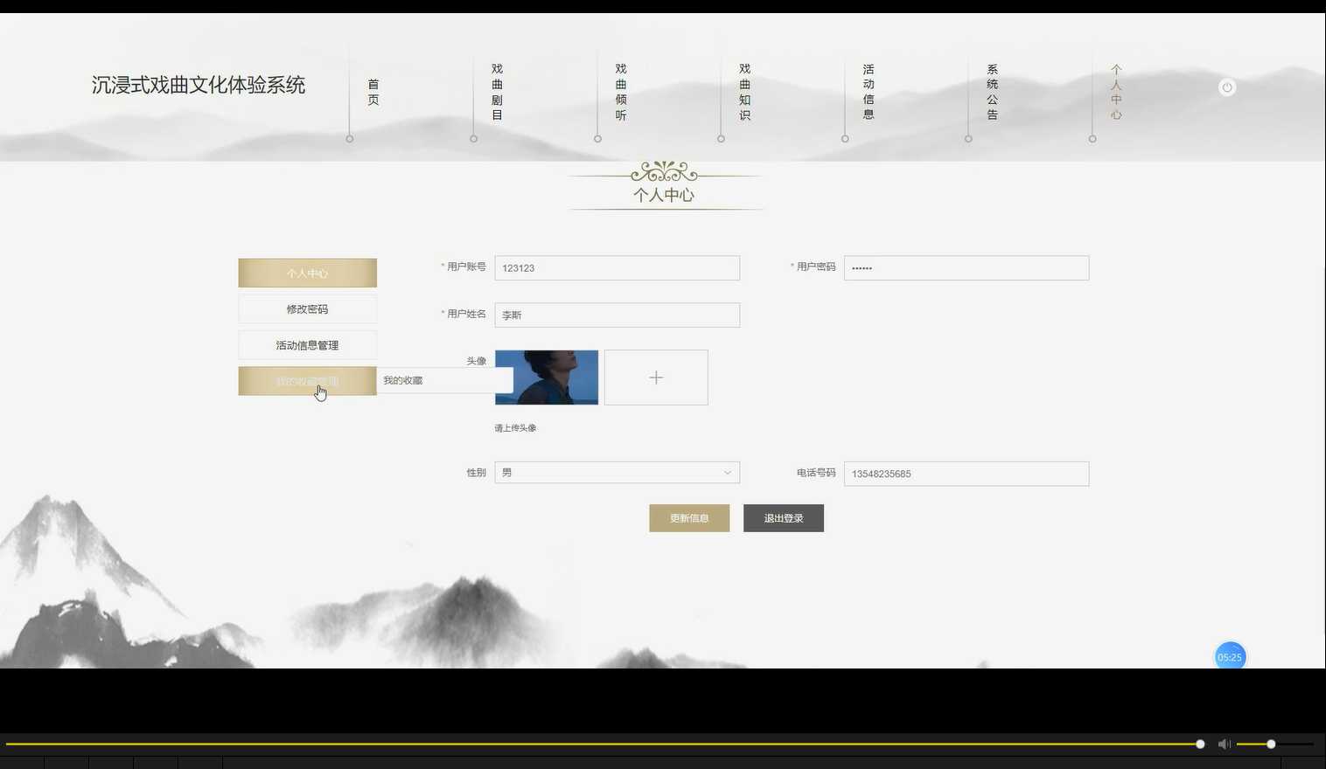Click the video progress slider handle
This screenshot has width=1326, height=769.
[1198, 744]
